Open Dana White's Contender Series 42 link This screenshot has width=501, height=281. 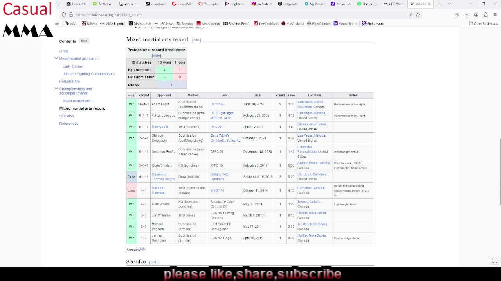pyautogui.click(x=225, y=138)
